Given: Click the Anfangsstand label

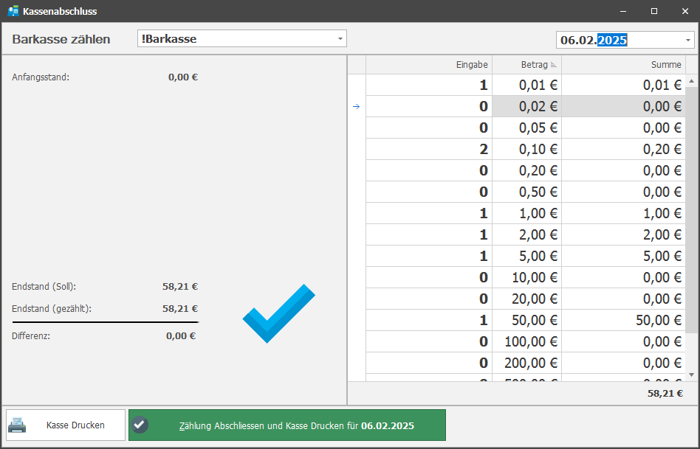Looking at the screenshot, I should (41, 77).
